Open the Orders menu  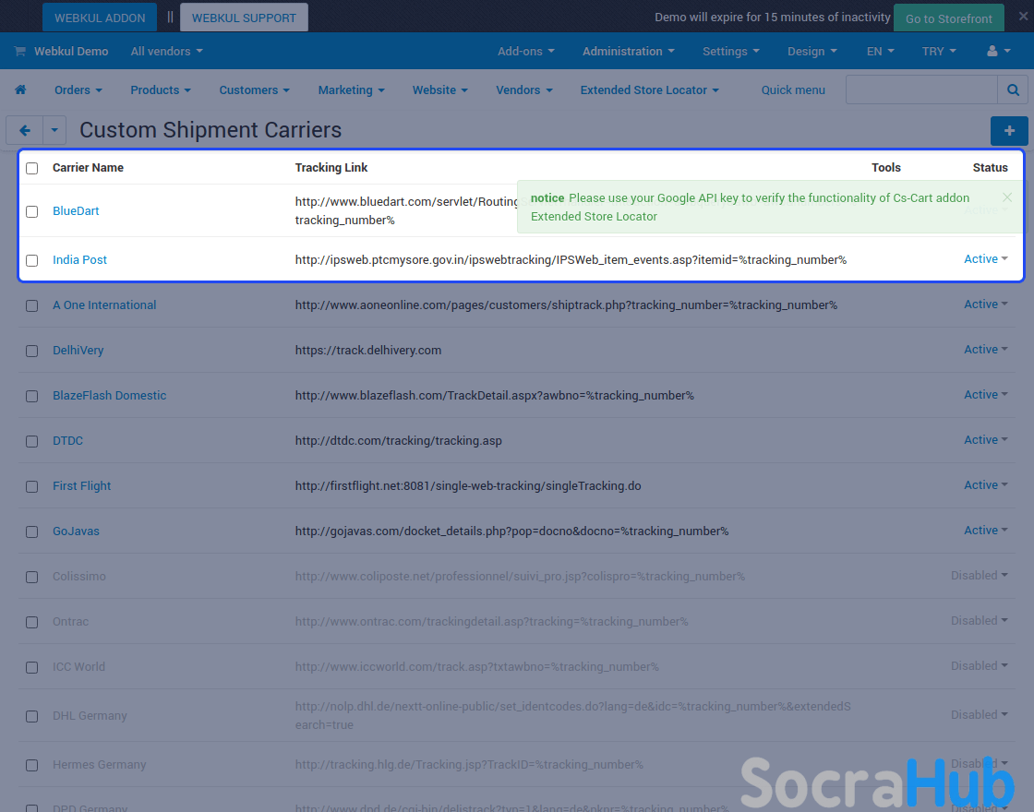[x=78, y=90]
